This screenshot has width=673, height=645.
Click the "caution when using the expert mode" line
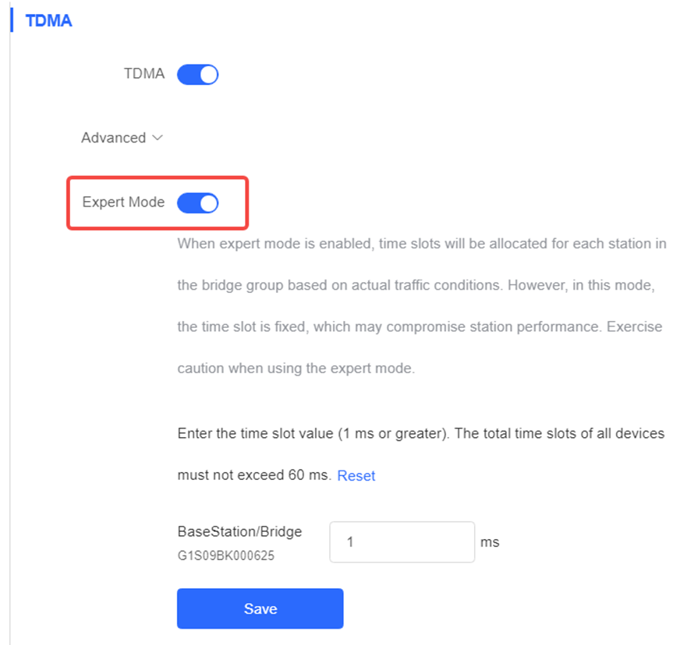coord(296,368)
